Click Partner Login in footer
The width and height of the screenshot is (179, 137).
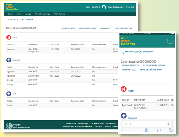(x=83, y=123)
